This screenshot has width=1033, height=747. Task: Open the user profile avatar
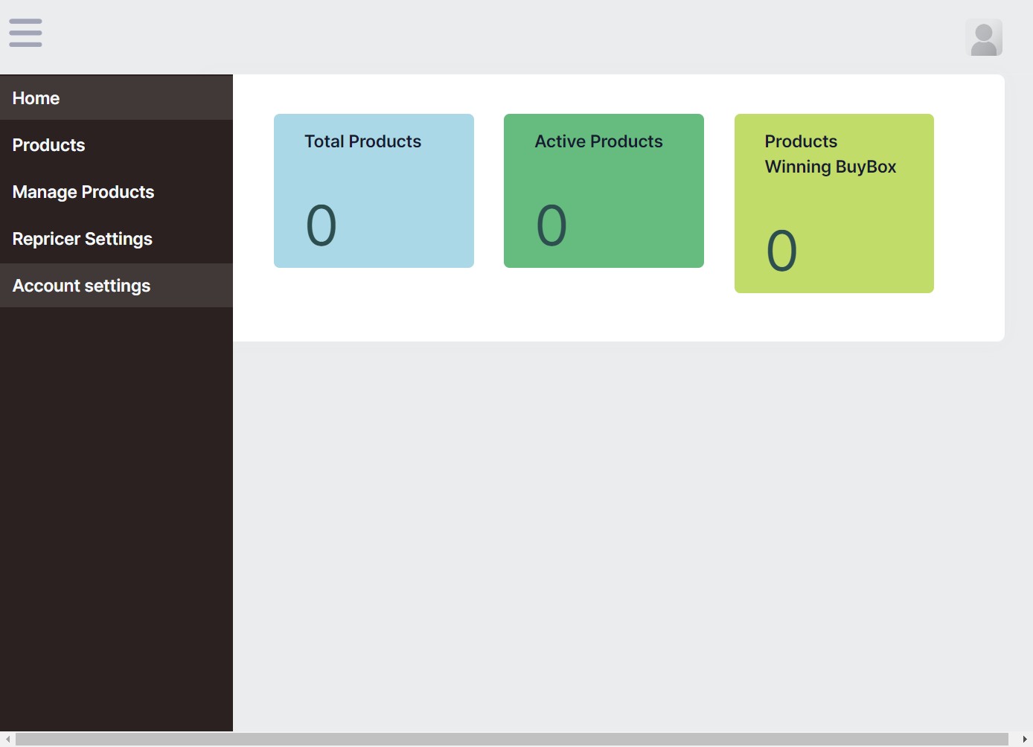tap(984, 38)
